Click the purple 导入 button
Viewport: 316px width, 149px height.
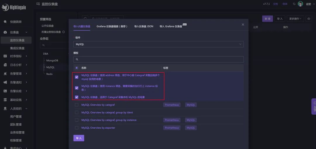[x=79, y=138]
